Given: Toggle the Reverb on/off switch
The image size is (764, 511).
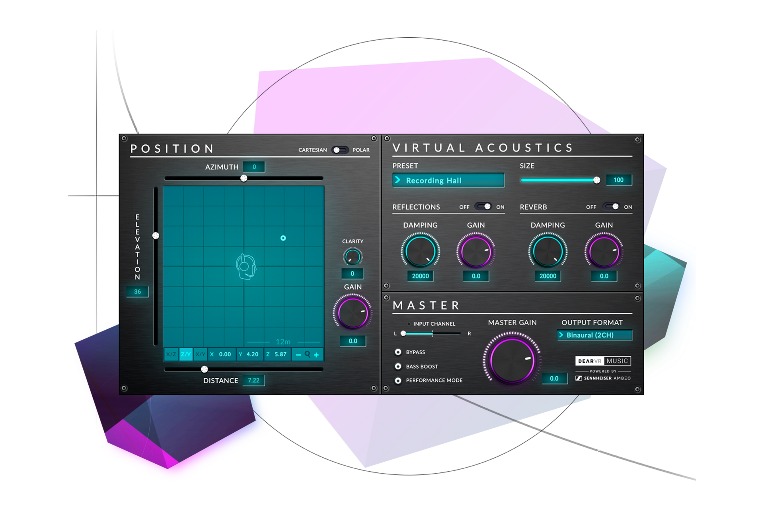Looking at the screenshot, I should click(611, 206).
